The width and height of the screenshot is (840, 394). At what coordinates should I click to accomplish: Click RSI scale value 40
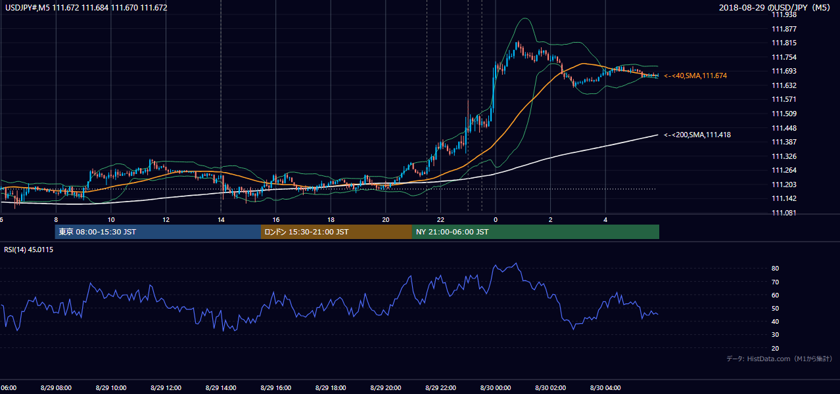[776, 321]
